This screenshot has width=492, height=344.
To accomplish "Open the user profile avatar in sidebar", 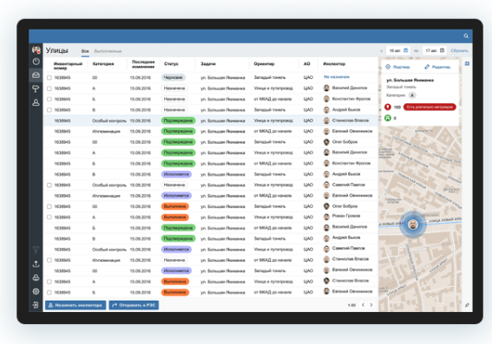I will point(36,49).
